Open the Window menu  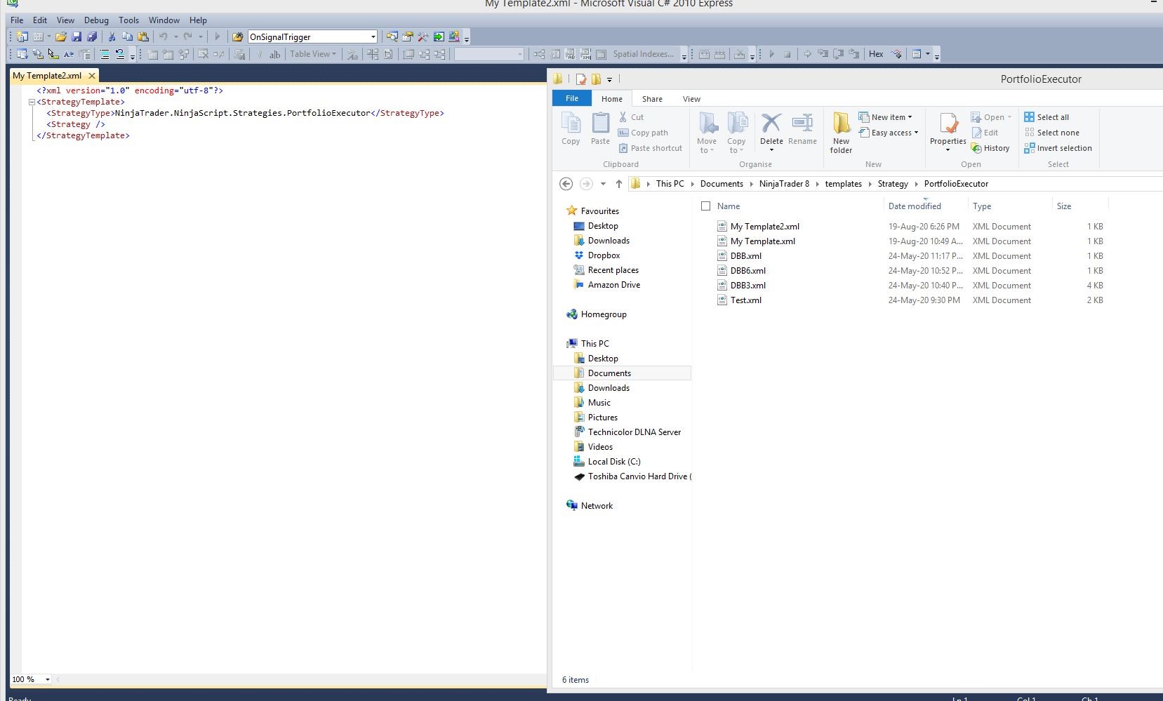[164, 20]
